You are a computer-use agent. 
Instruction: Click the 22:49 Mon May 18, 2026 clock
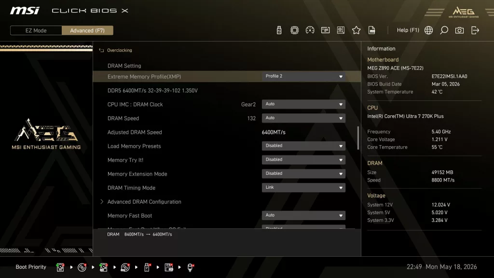coord(442,267)
